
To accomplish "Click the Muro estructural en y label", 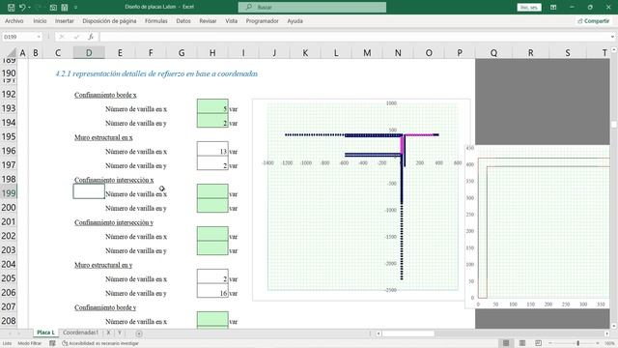I will (x=103, y=265).
